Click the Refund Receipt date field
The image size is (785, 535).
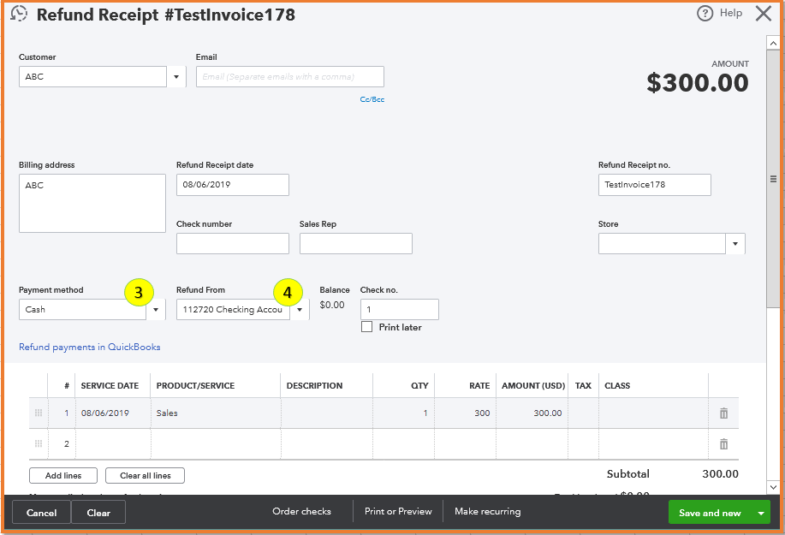tap(232, 185)
